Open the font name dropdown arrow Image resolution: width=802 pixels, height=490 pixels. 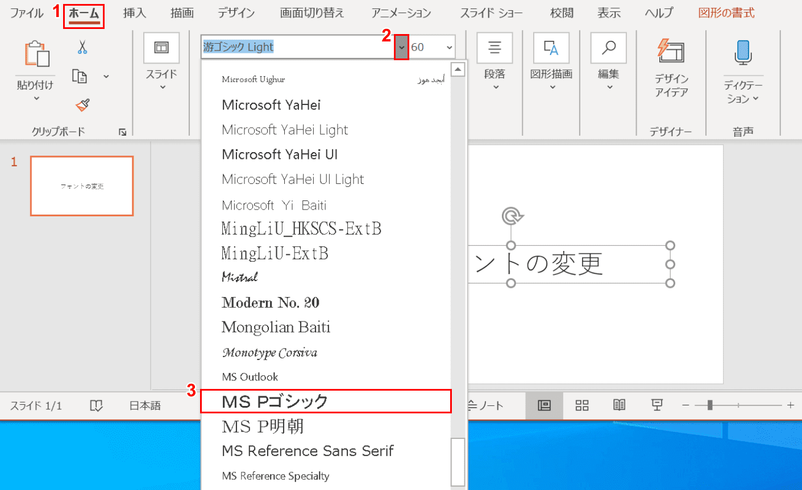(401, 47)
